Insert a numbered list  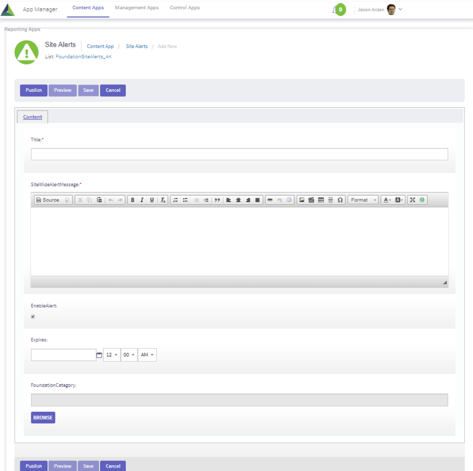(x=175, y=200)
